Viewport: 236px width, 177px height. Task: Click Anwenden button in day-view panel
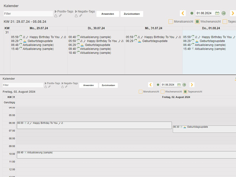(88, 85)
